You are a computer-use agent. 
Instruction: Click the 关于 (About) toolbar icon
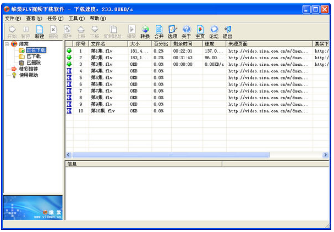186,31
